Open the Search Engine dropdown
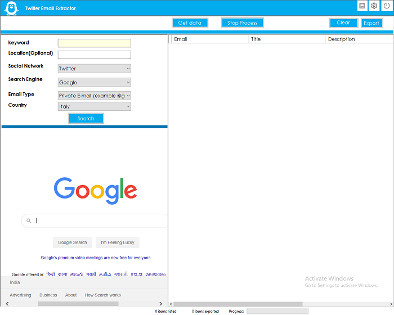394x315 pixels. [94, 82]
